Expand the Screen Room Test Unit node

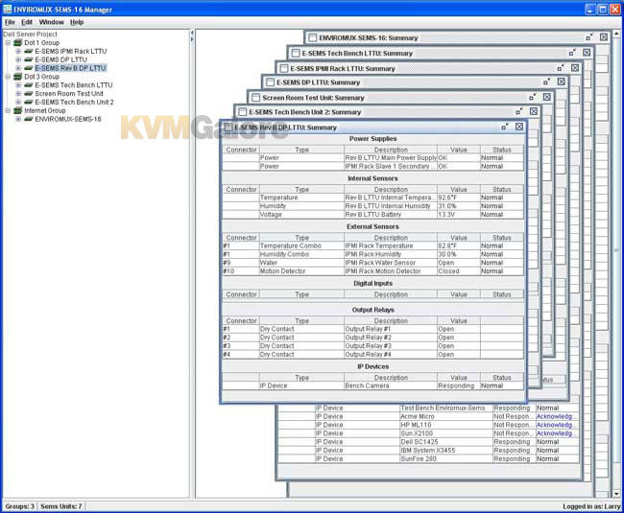click(18, 94)
